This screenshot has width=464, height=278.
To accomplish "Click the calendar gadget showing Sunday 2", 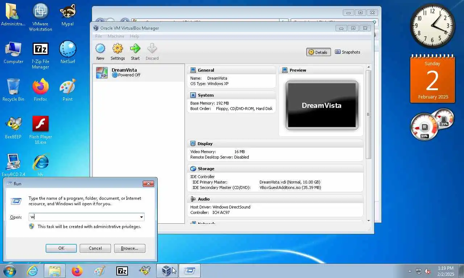I will click(432, 79).
